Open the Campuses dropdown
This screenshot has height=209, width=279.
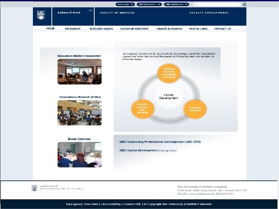pyautogui.click(x=125, y=4)
